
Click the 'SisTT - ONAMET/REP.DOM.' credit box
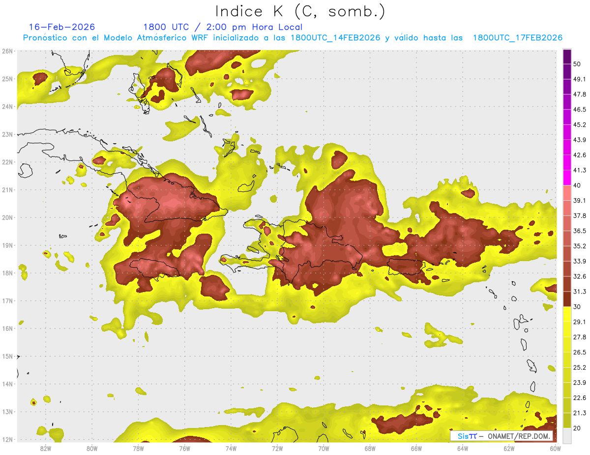501,436
